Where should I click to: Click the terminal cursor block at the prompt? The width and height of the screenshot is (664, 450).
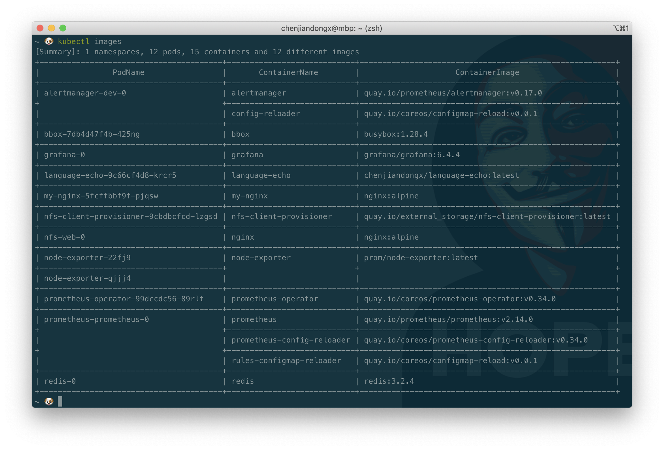[60, 401]
